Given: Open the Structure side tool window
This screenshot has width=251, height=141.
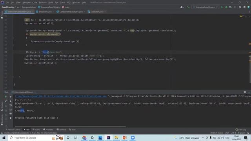Looking at the screenshot, I should click(x=2, y=106).
